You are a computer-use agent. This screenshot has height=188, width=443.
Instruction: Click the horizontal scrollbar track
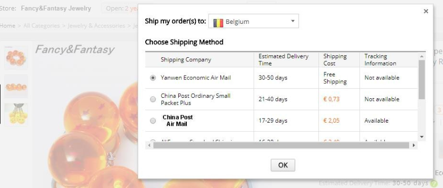281,145
